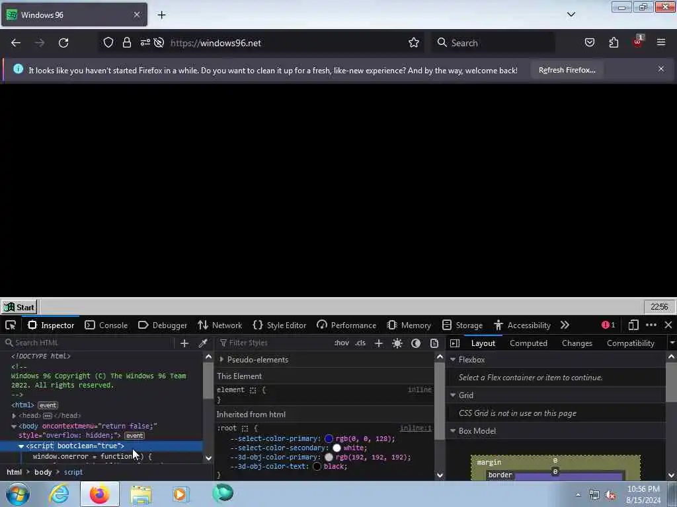This screenshot has width=677, height=507.
Task: Click the element picker icon in devtools
Action: pyautogui.click(x=11, y=325)
